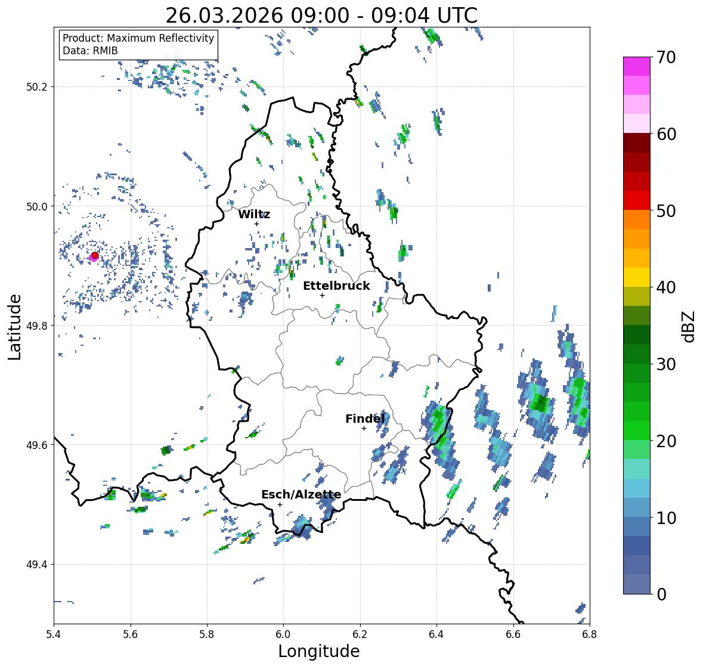Click the longitude tick label 6.0
The width and height of the screenshot is (703, 666).
click(x=283, y=634)
